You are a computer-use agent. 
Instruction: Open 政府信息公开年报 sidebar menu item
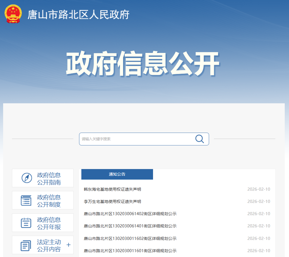[x=49, y=223]
